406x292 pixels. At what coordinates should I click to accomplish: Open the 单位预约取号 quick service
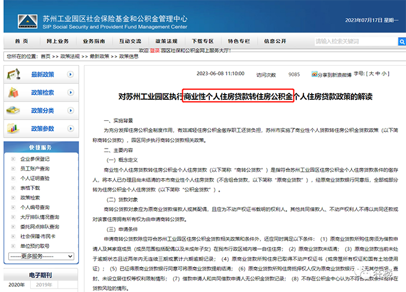tap(35, 246)
